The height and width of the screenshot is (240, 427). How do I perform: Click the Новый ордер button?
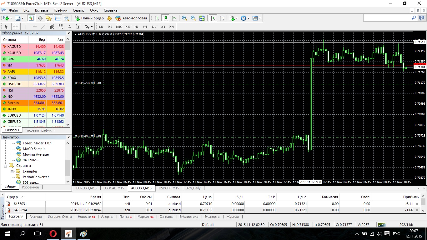coord(89,18)
